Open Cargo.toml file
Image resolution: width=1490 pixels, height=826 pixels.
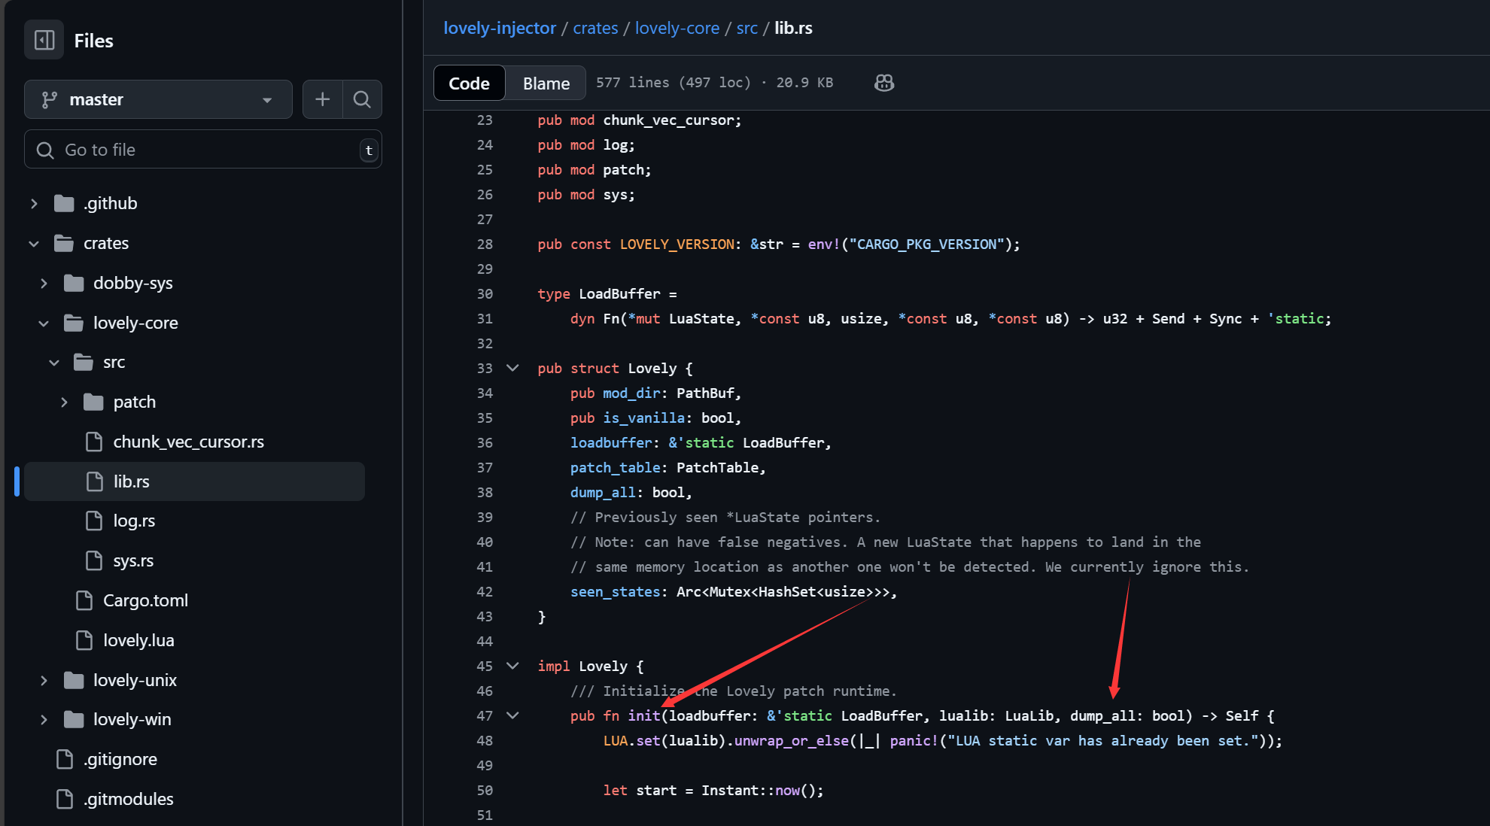tap(145, 601)
